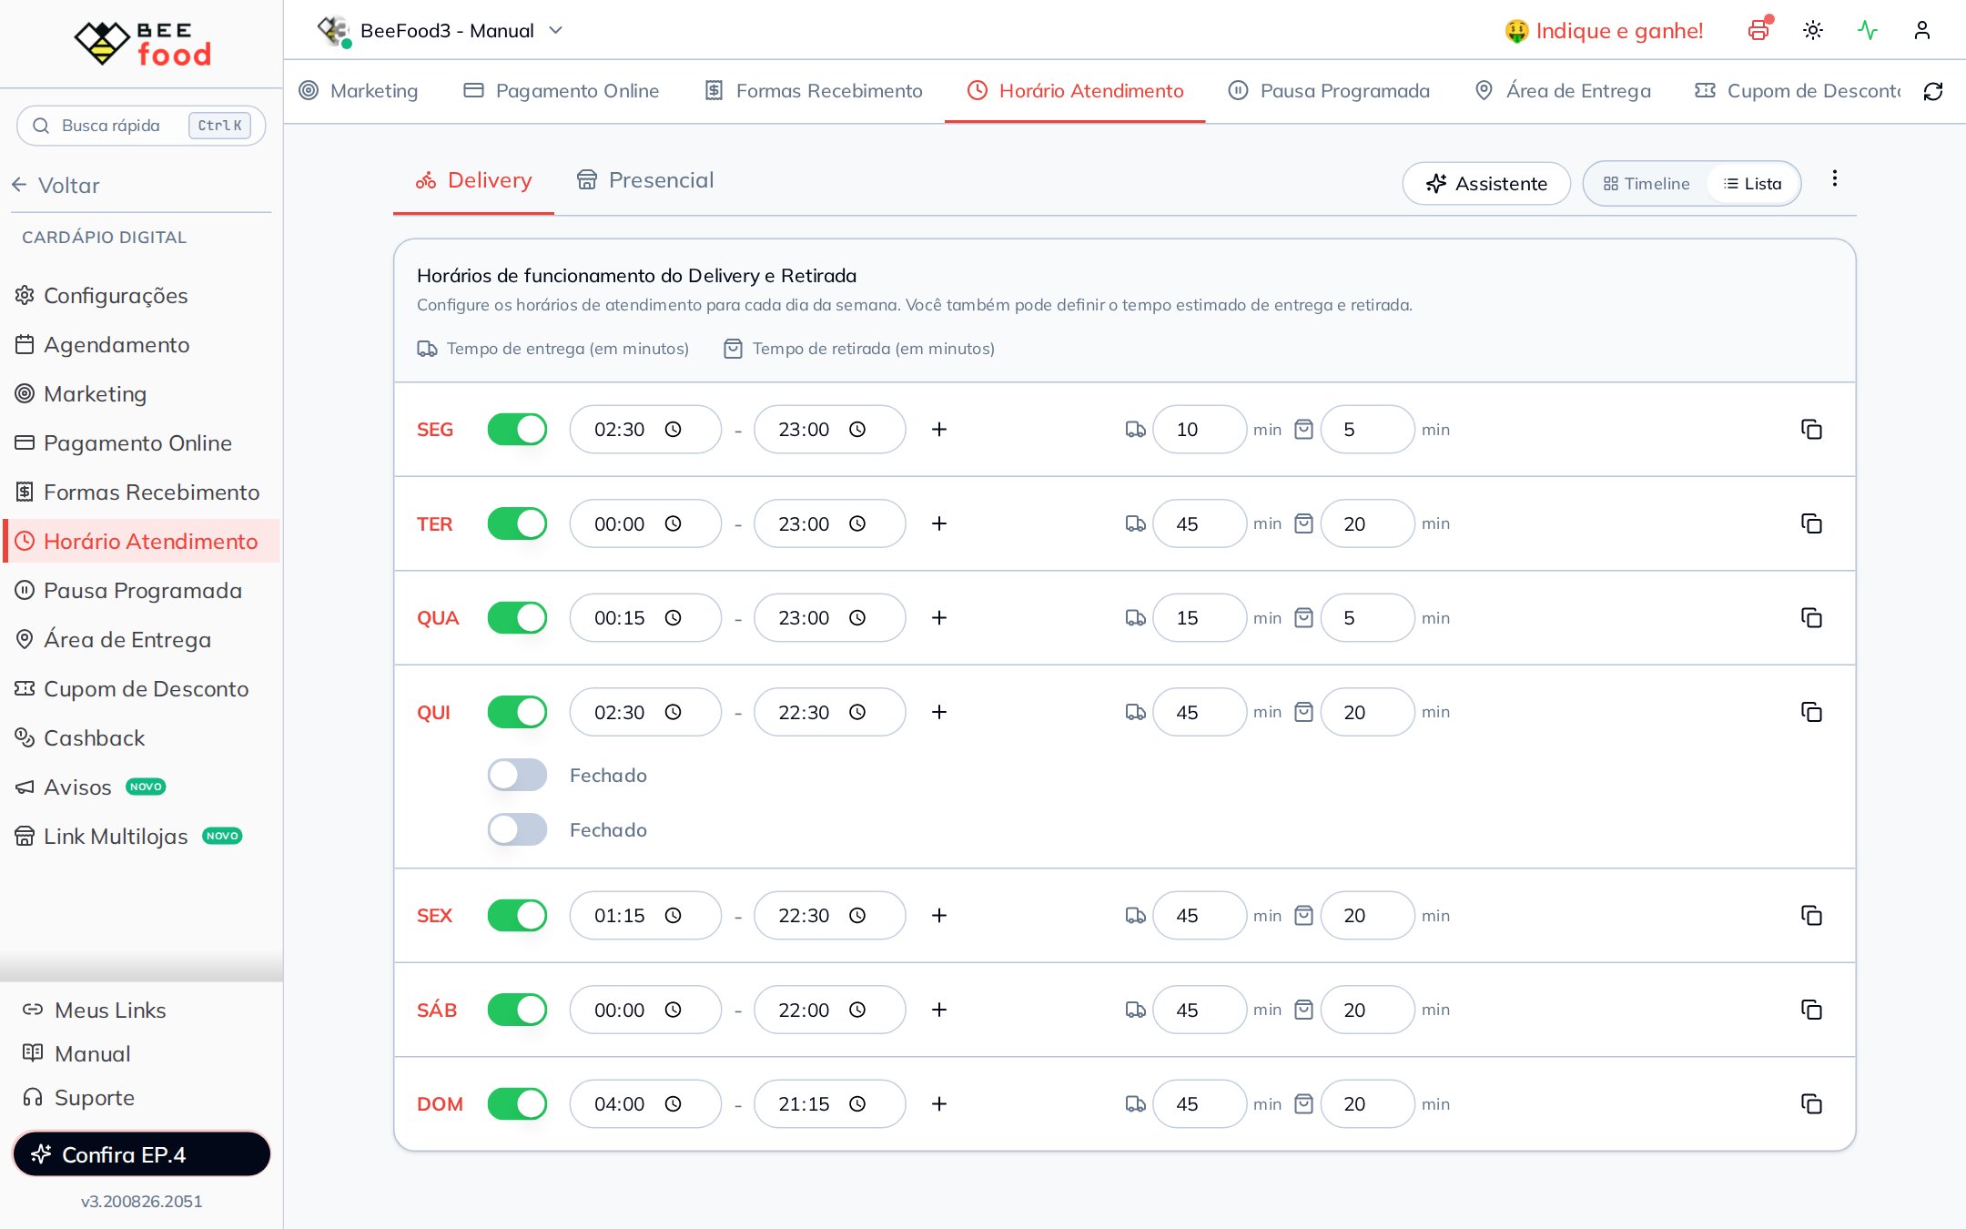1966x1229 pixels.
Task: Edit DOM pickup time field 20
Action: point(1367,1104)
